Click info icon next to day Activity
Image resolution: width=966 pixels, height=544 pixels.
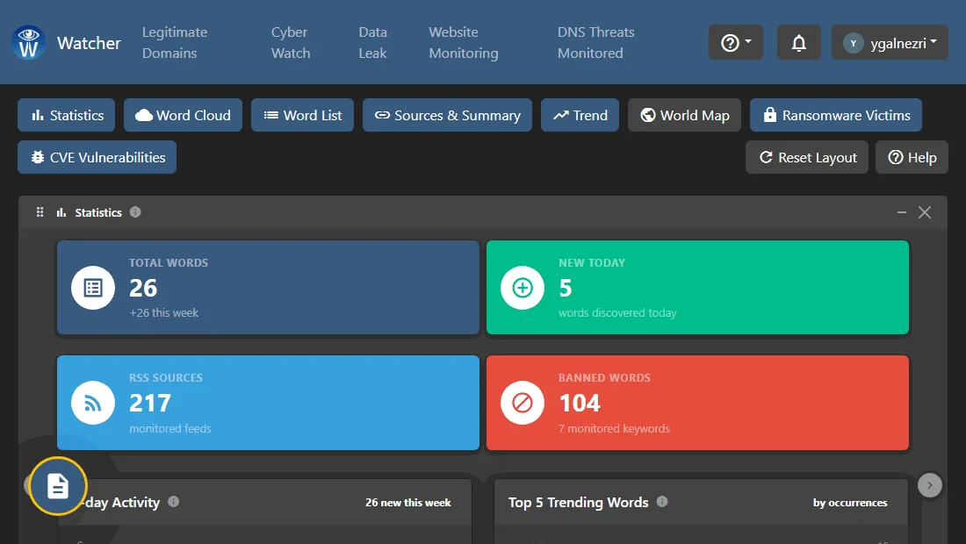[x=174, y=502]
